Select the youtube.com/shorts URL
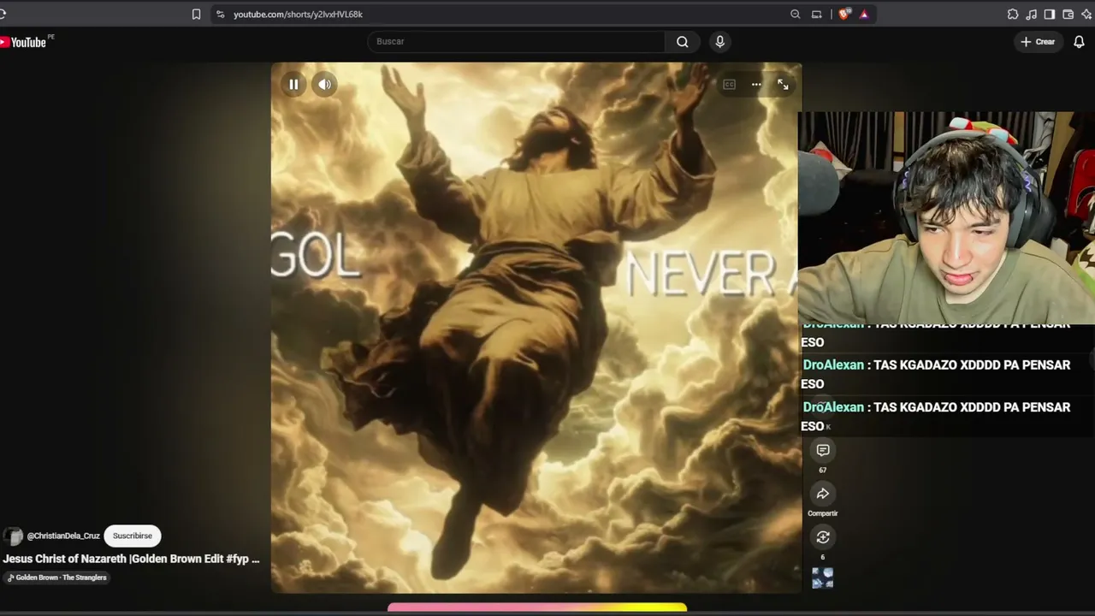Screen dimensions: 1095x616 pyautogui.click(x=298, y=15)
